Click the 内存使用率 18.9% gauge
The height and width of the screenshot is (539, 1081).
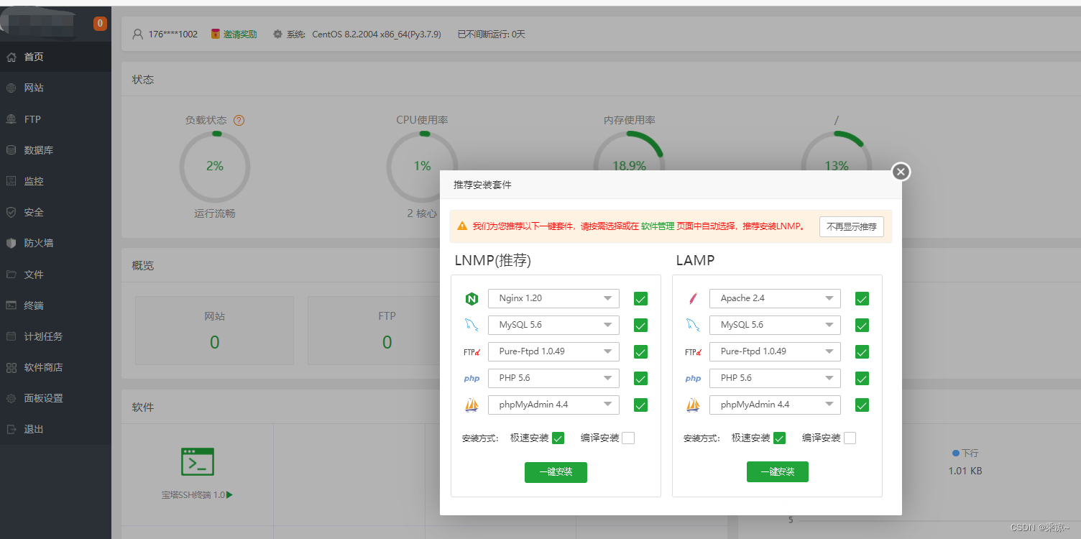pyautogui.click(x=629, y=152)
